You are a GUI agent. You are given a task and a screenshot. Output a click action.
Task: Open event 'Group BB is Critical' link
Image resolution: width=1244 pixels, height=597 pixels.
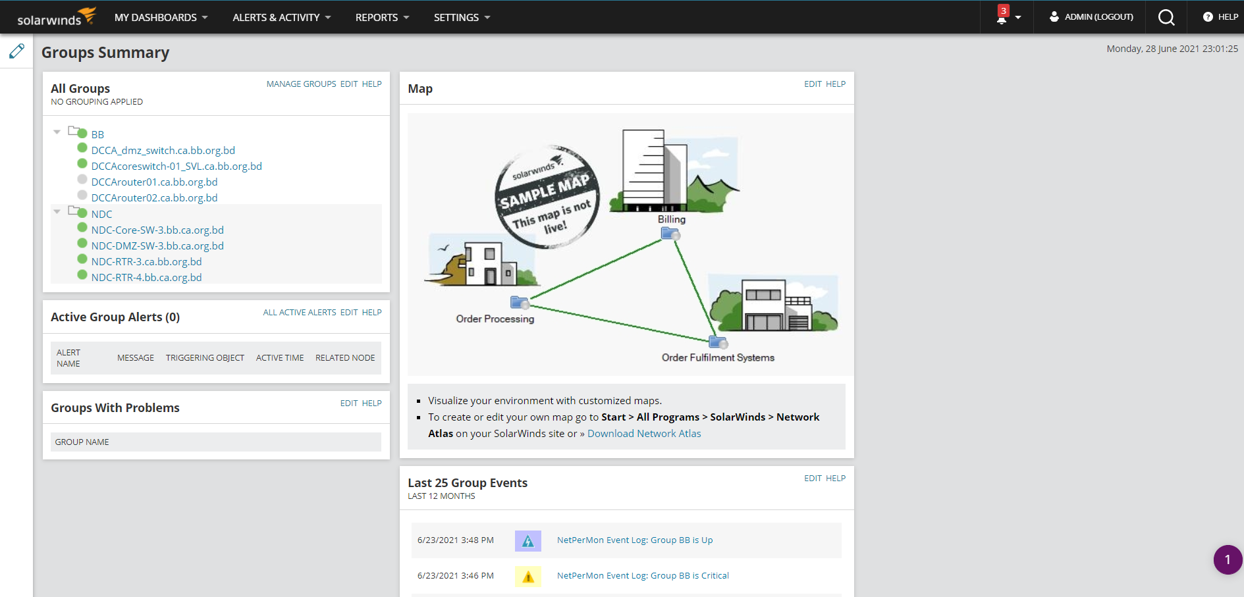click(643, 576)
